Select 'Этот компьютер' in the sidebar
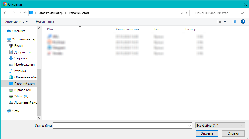This screenshot has height=139, width=249. coord(24,39)
